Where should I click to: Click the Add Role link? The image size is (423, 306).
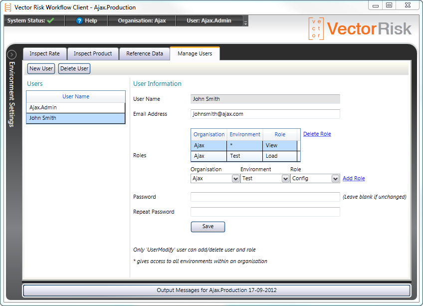354,178
